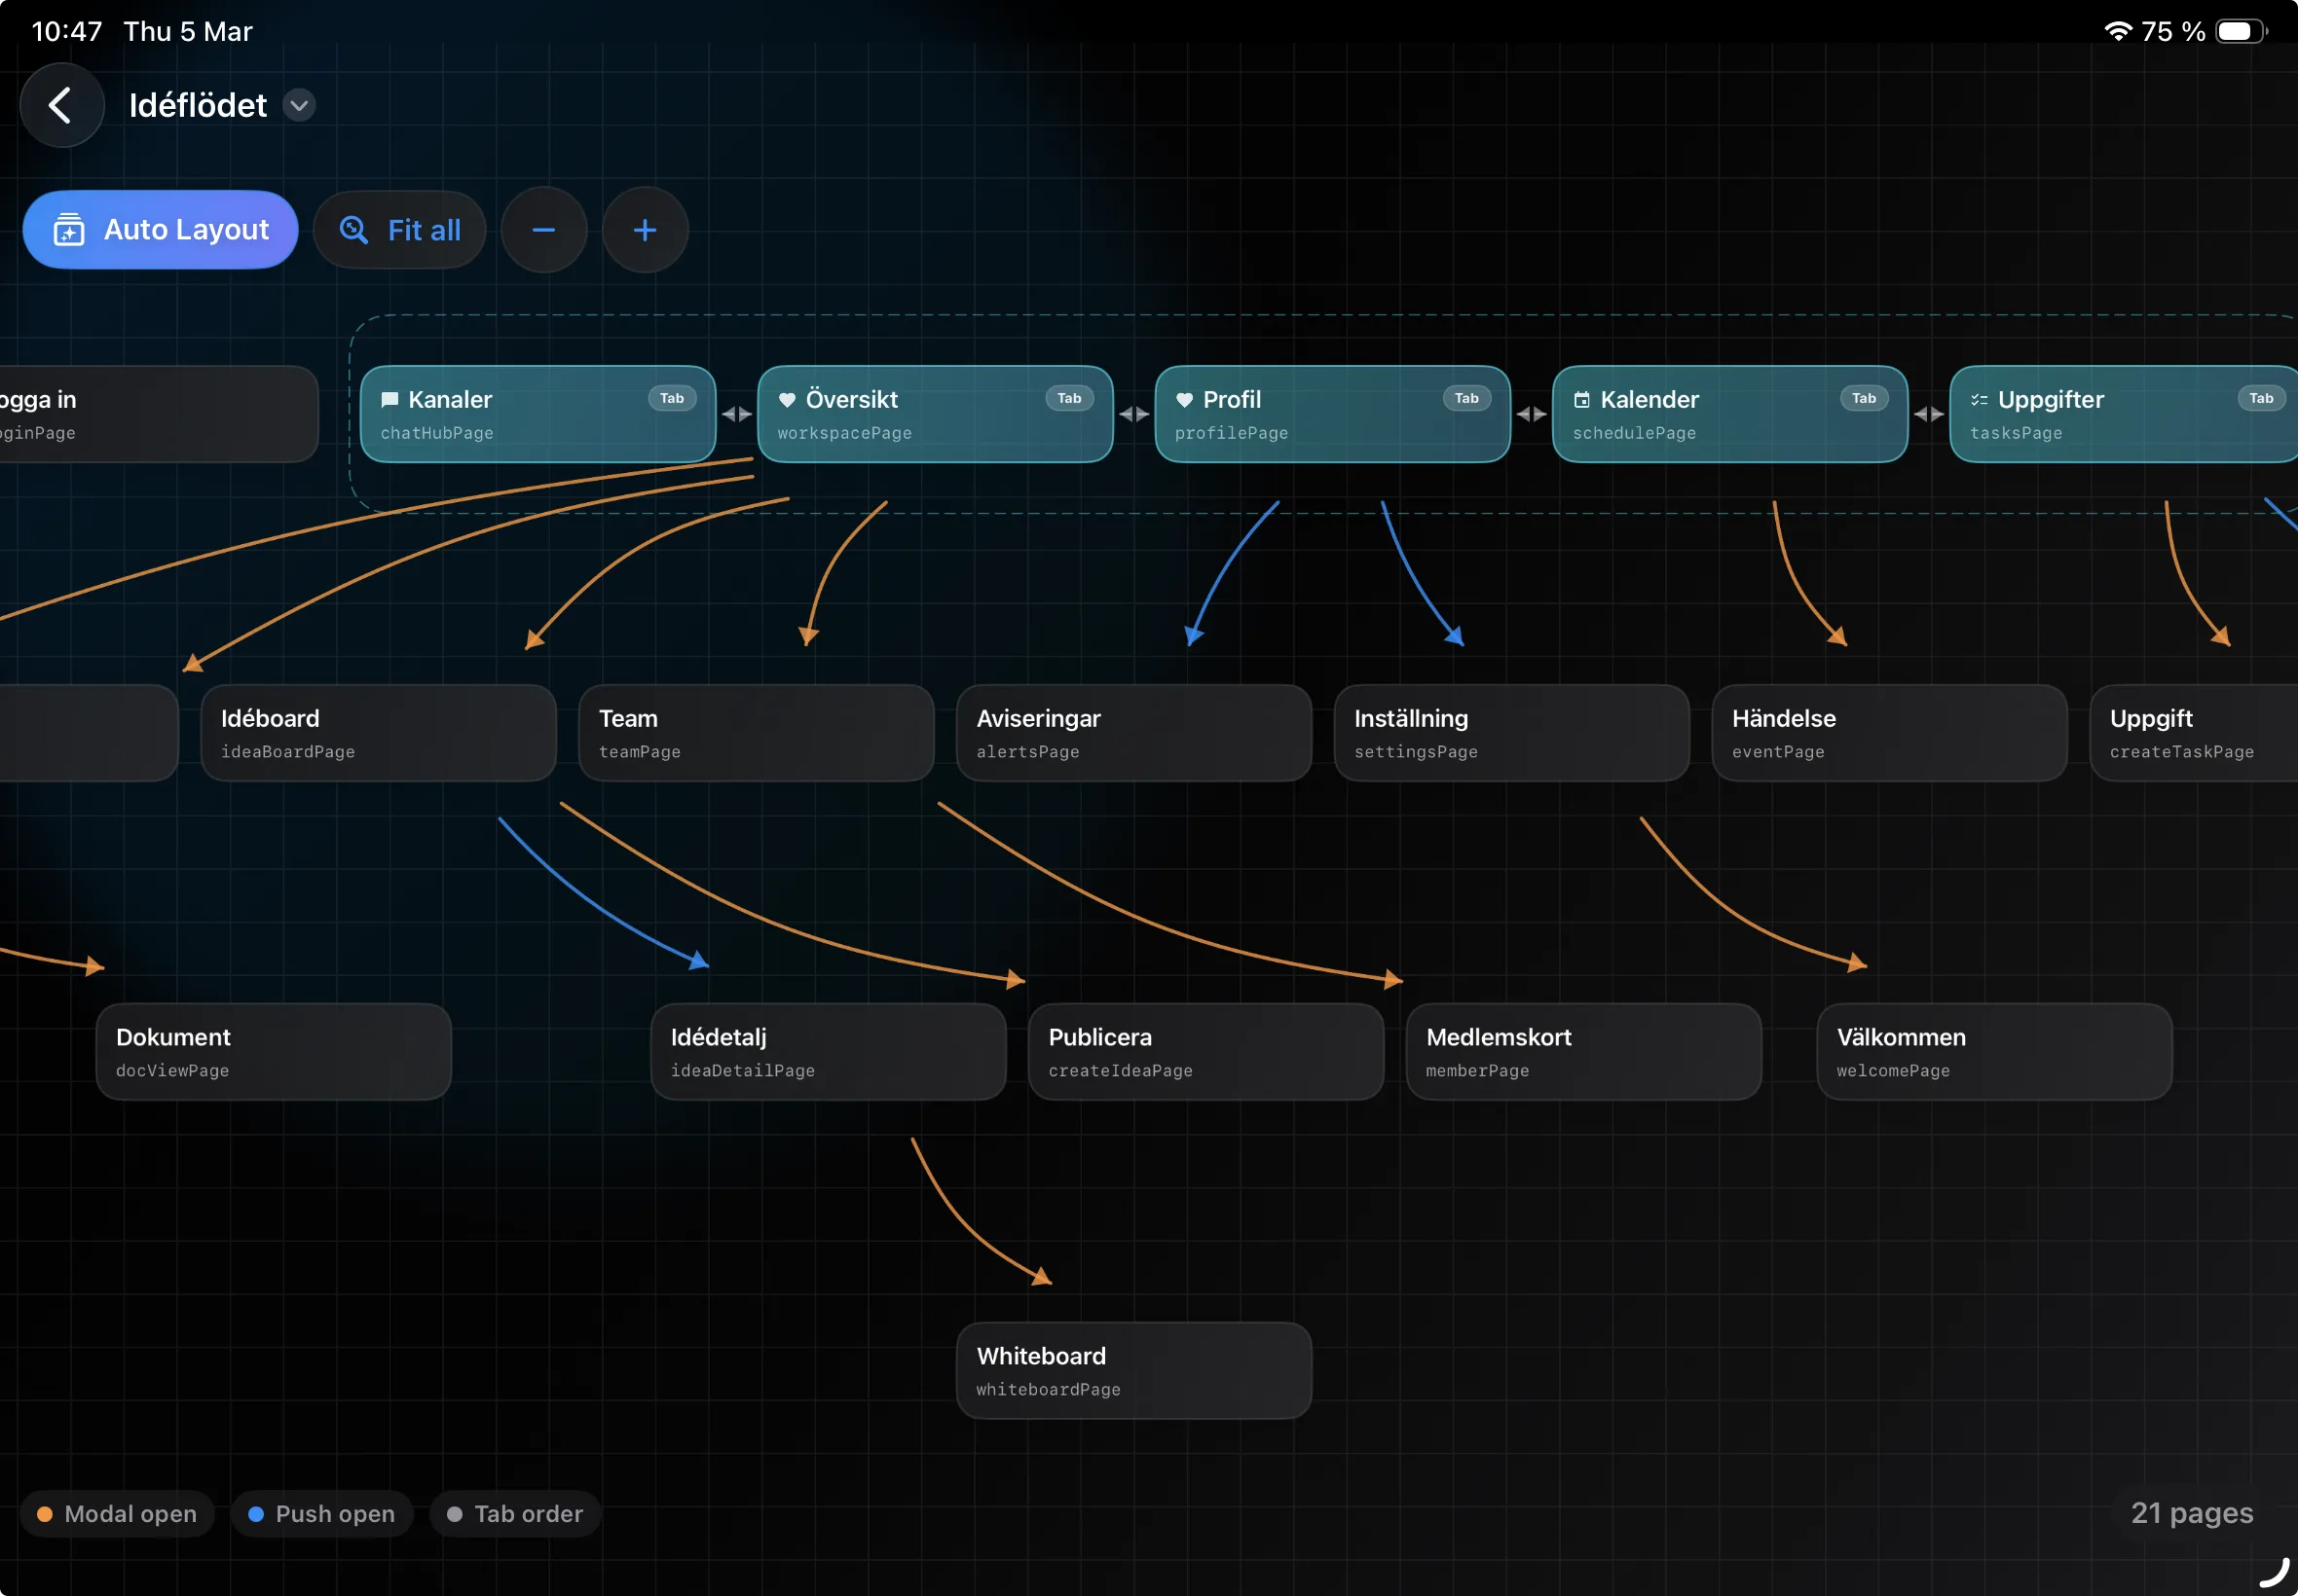Zoom out using the minus icon
The width and height of the screenshot is (2298, 1596).
coord(544,229)
